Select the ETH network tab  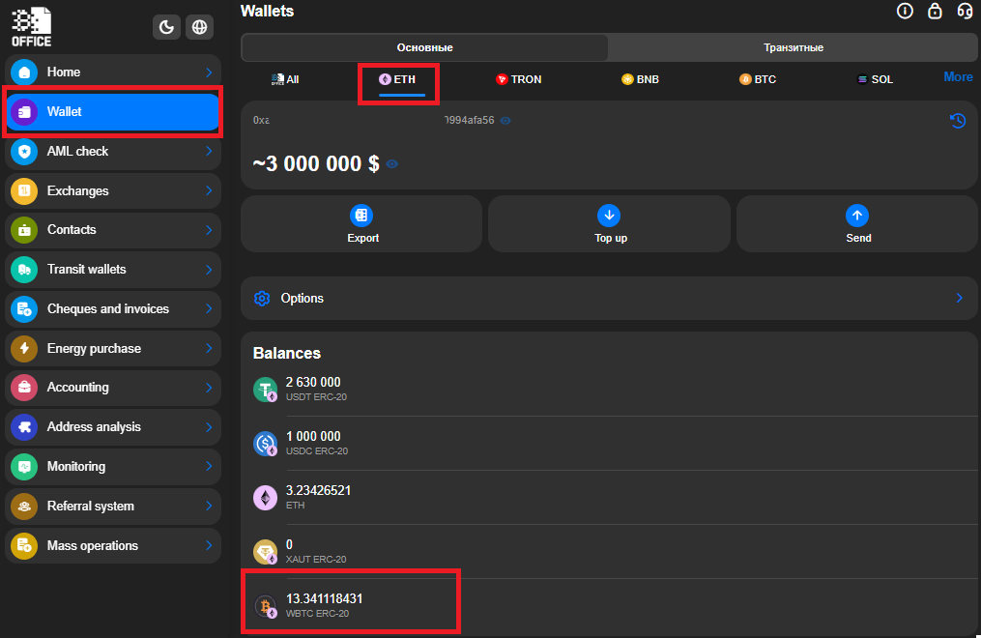398,80
